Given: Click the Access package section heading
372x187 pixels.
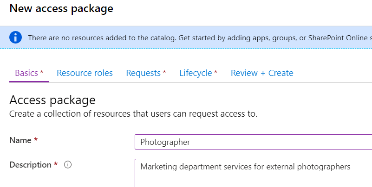Looking at the screenshot, I should pos(52,100).
